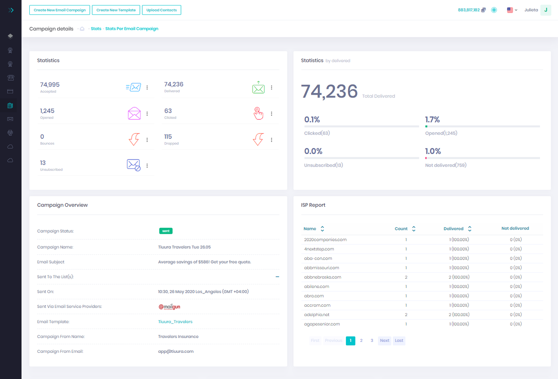Go to page 2 of the ISP Report

[361, 341]
